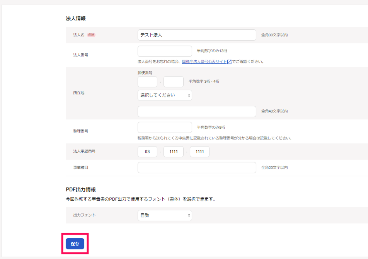Click the blue 保存 button
This screenshot has width=368, height=259.
pyautogui.click(x=75, y=244)
